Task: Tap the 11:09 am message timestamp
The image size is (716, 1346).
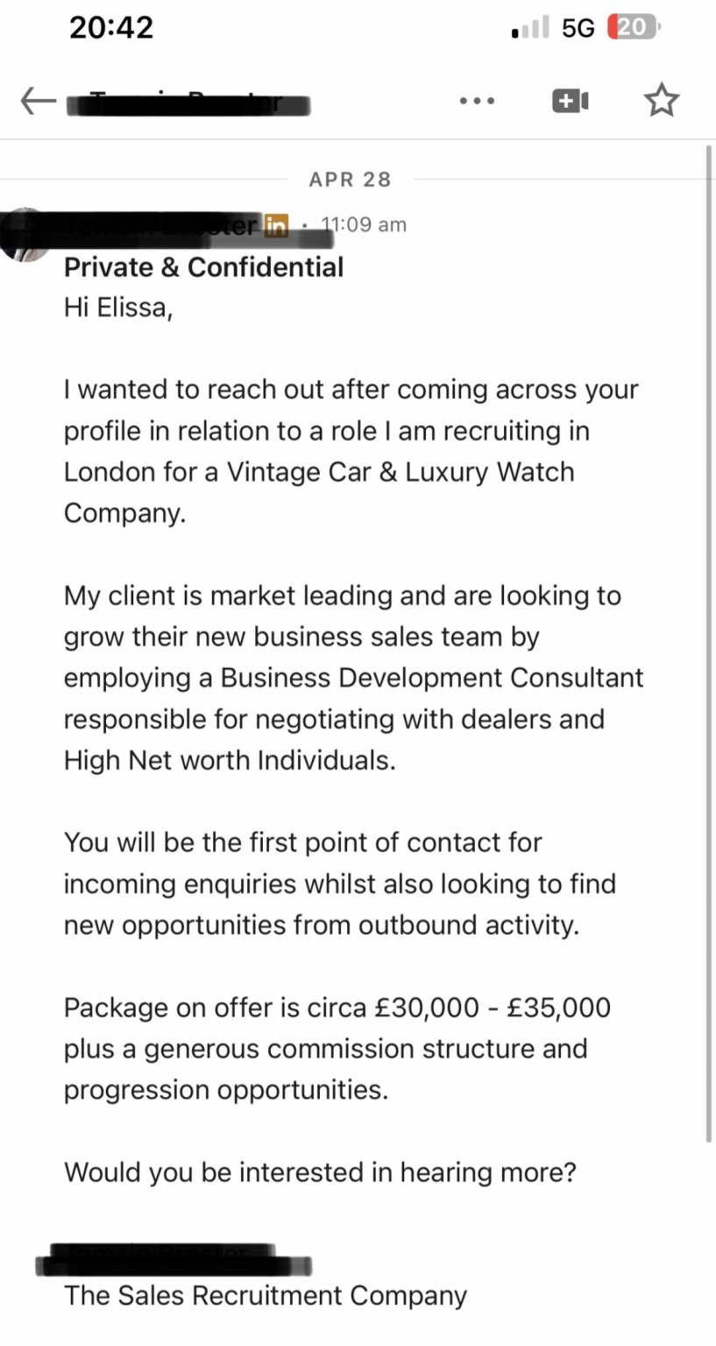Action: (x=364, y=224)
